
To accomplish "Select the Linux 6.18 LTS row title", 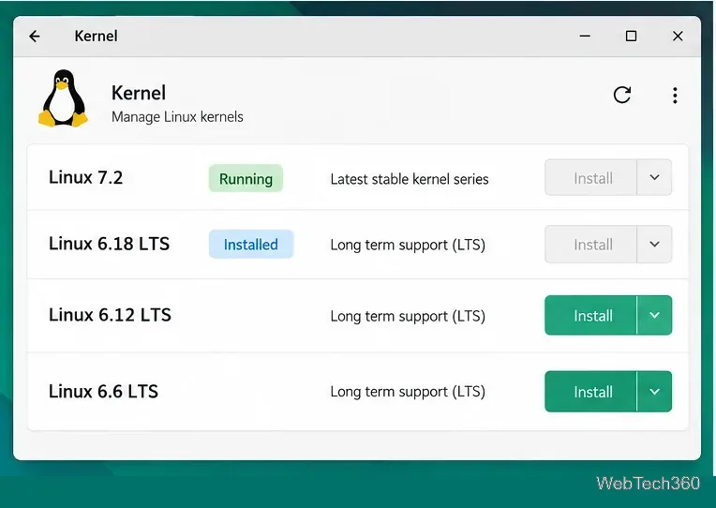I will click(109, 244).
